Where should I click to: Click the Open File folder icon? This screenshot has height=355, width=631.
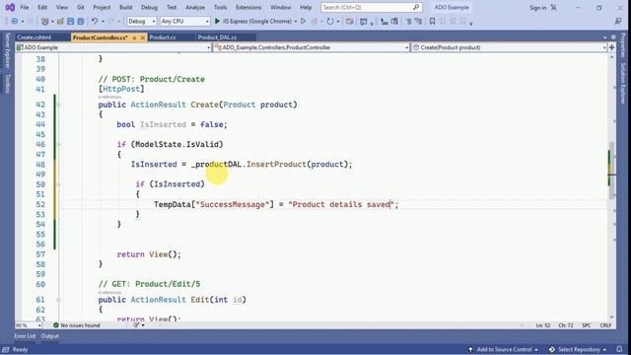[60, 22]
